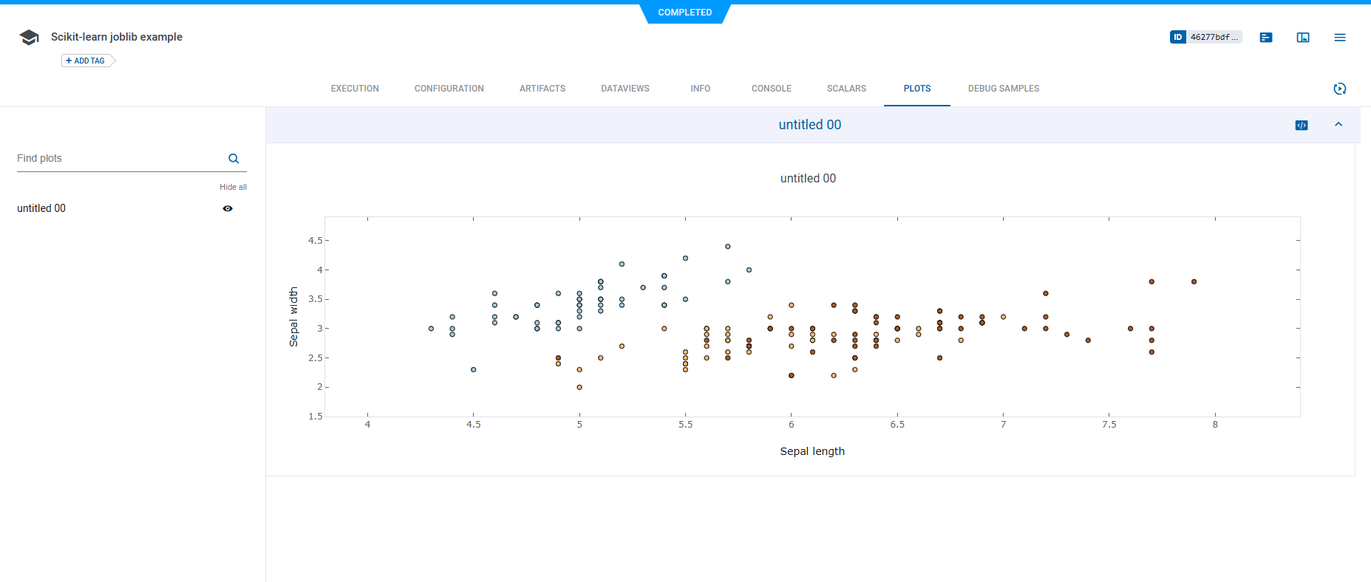Switch to the SCALARS tab

point(846,89)
